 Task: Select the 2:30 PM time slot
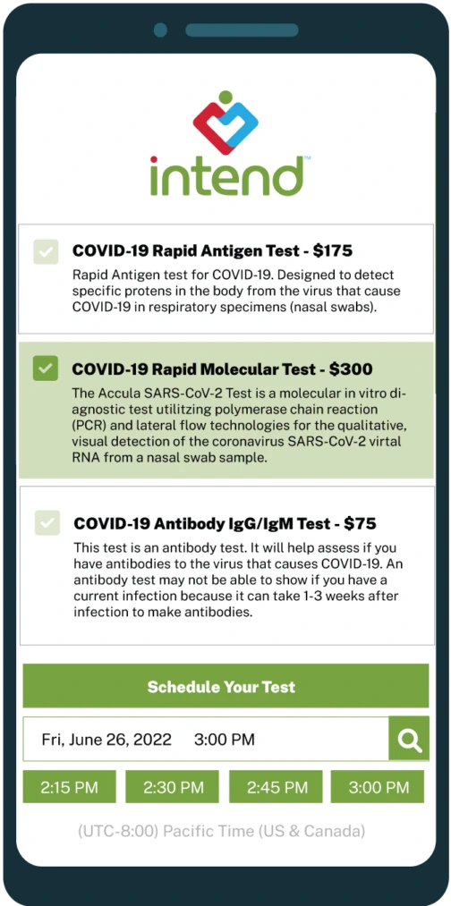[x=173, y=787]
